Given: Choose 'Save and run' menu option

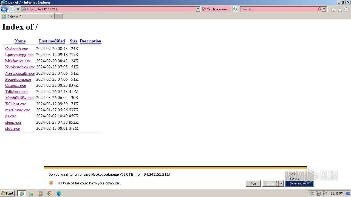Looking at the screenshot, I should [x=299, y=183].
